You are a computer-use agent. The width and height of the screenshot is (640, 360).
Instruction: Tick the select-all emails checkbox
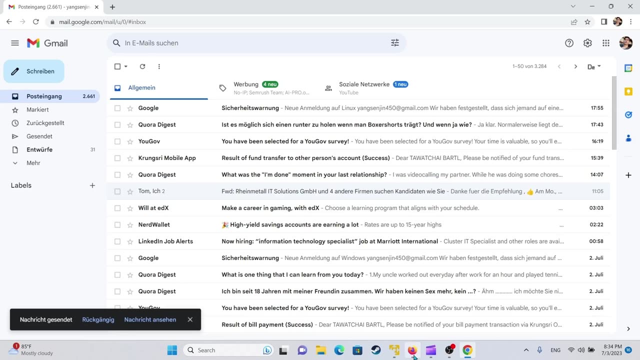click(117, 66)
